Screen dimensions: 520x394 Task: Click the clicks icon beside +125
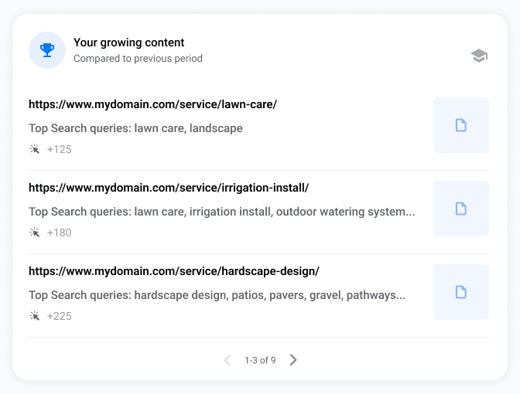35,149
